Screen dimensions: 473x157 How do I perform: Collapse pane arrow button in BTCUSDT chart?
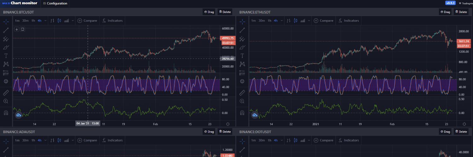[17, 29]
